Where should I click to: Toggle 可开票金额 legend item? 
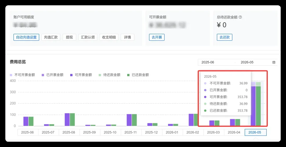pyautogui.click(x=81, y=75)
